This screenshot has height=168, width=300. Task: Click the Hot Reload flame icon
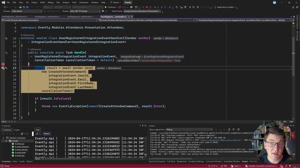click(x=120, y=7)
